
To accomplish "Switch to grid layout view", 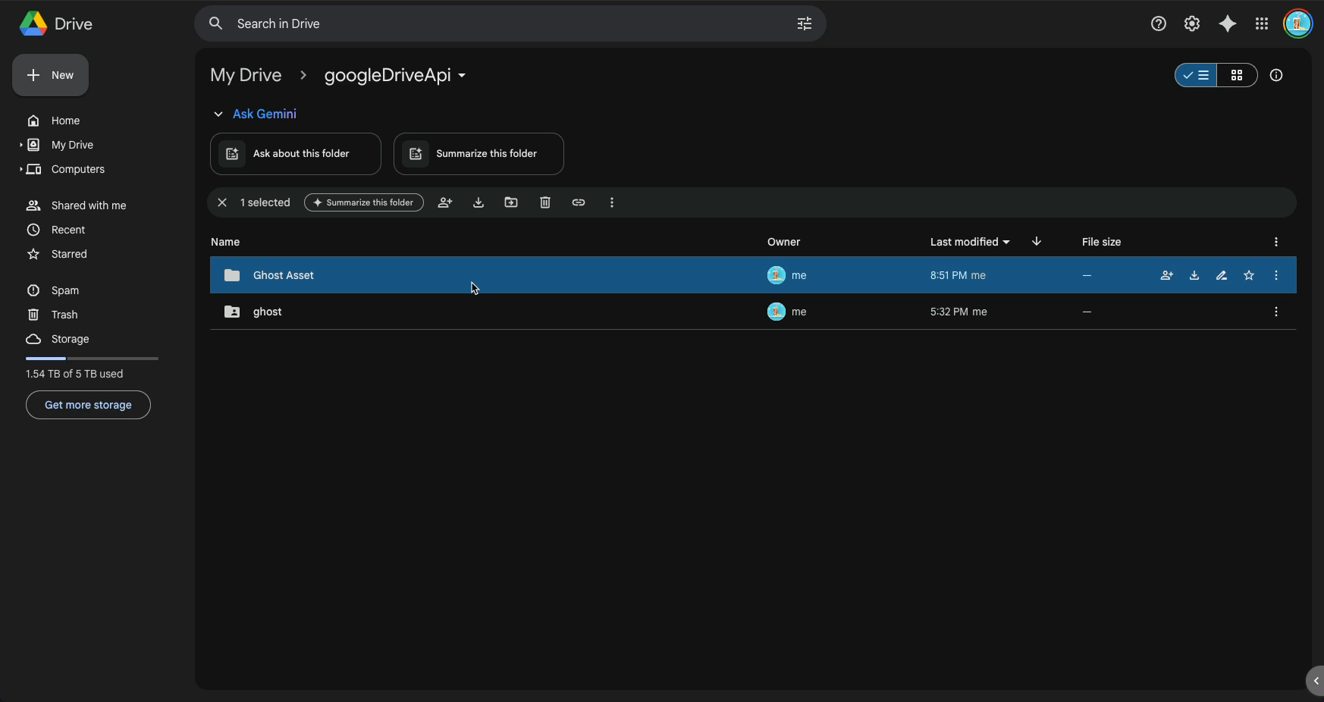I will [1237, 75].
